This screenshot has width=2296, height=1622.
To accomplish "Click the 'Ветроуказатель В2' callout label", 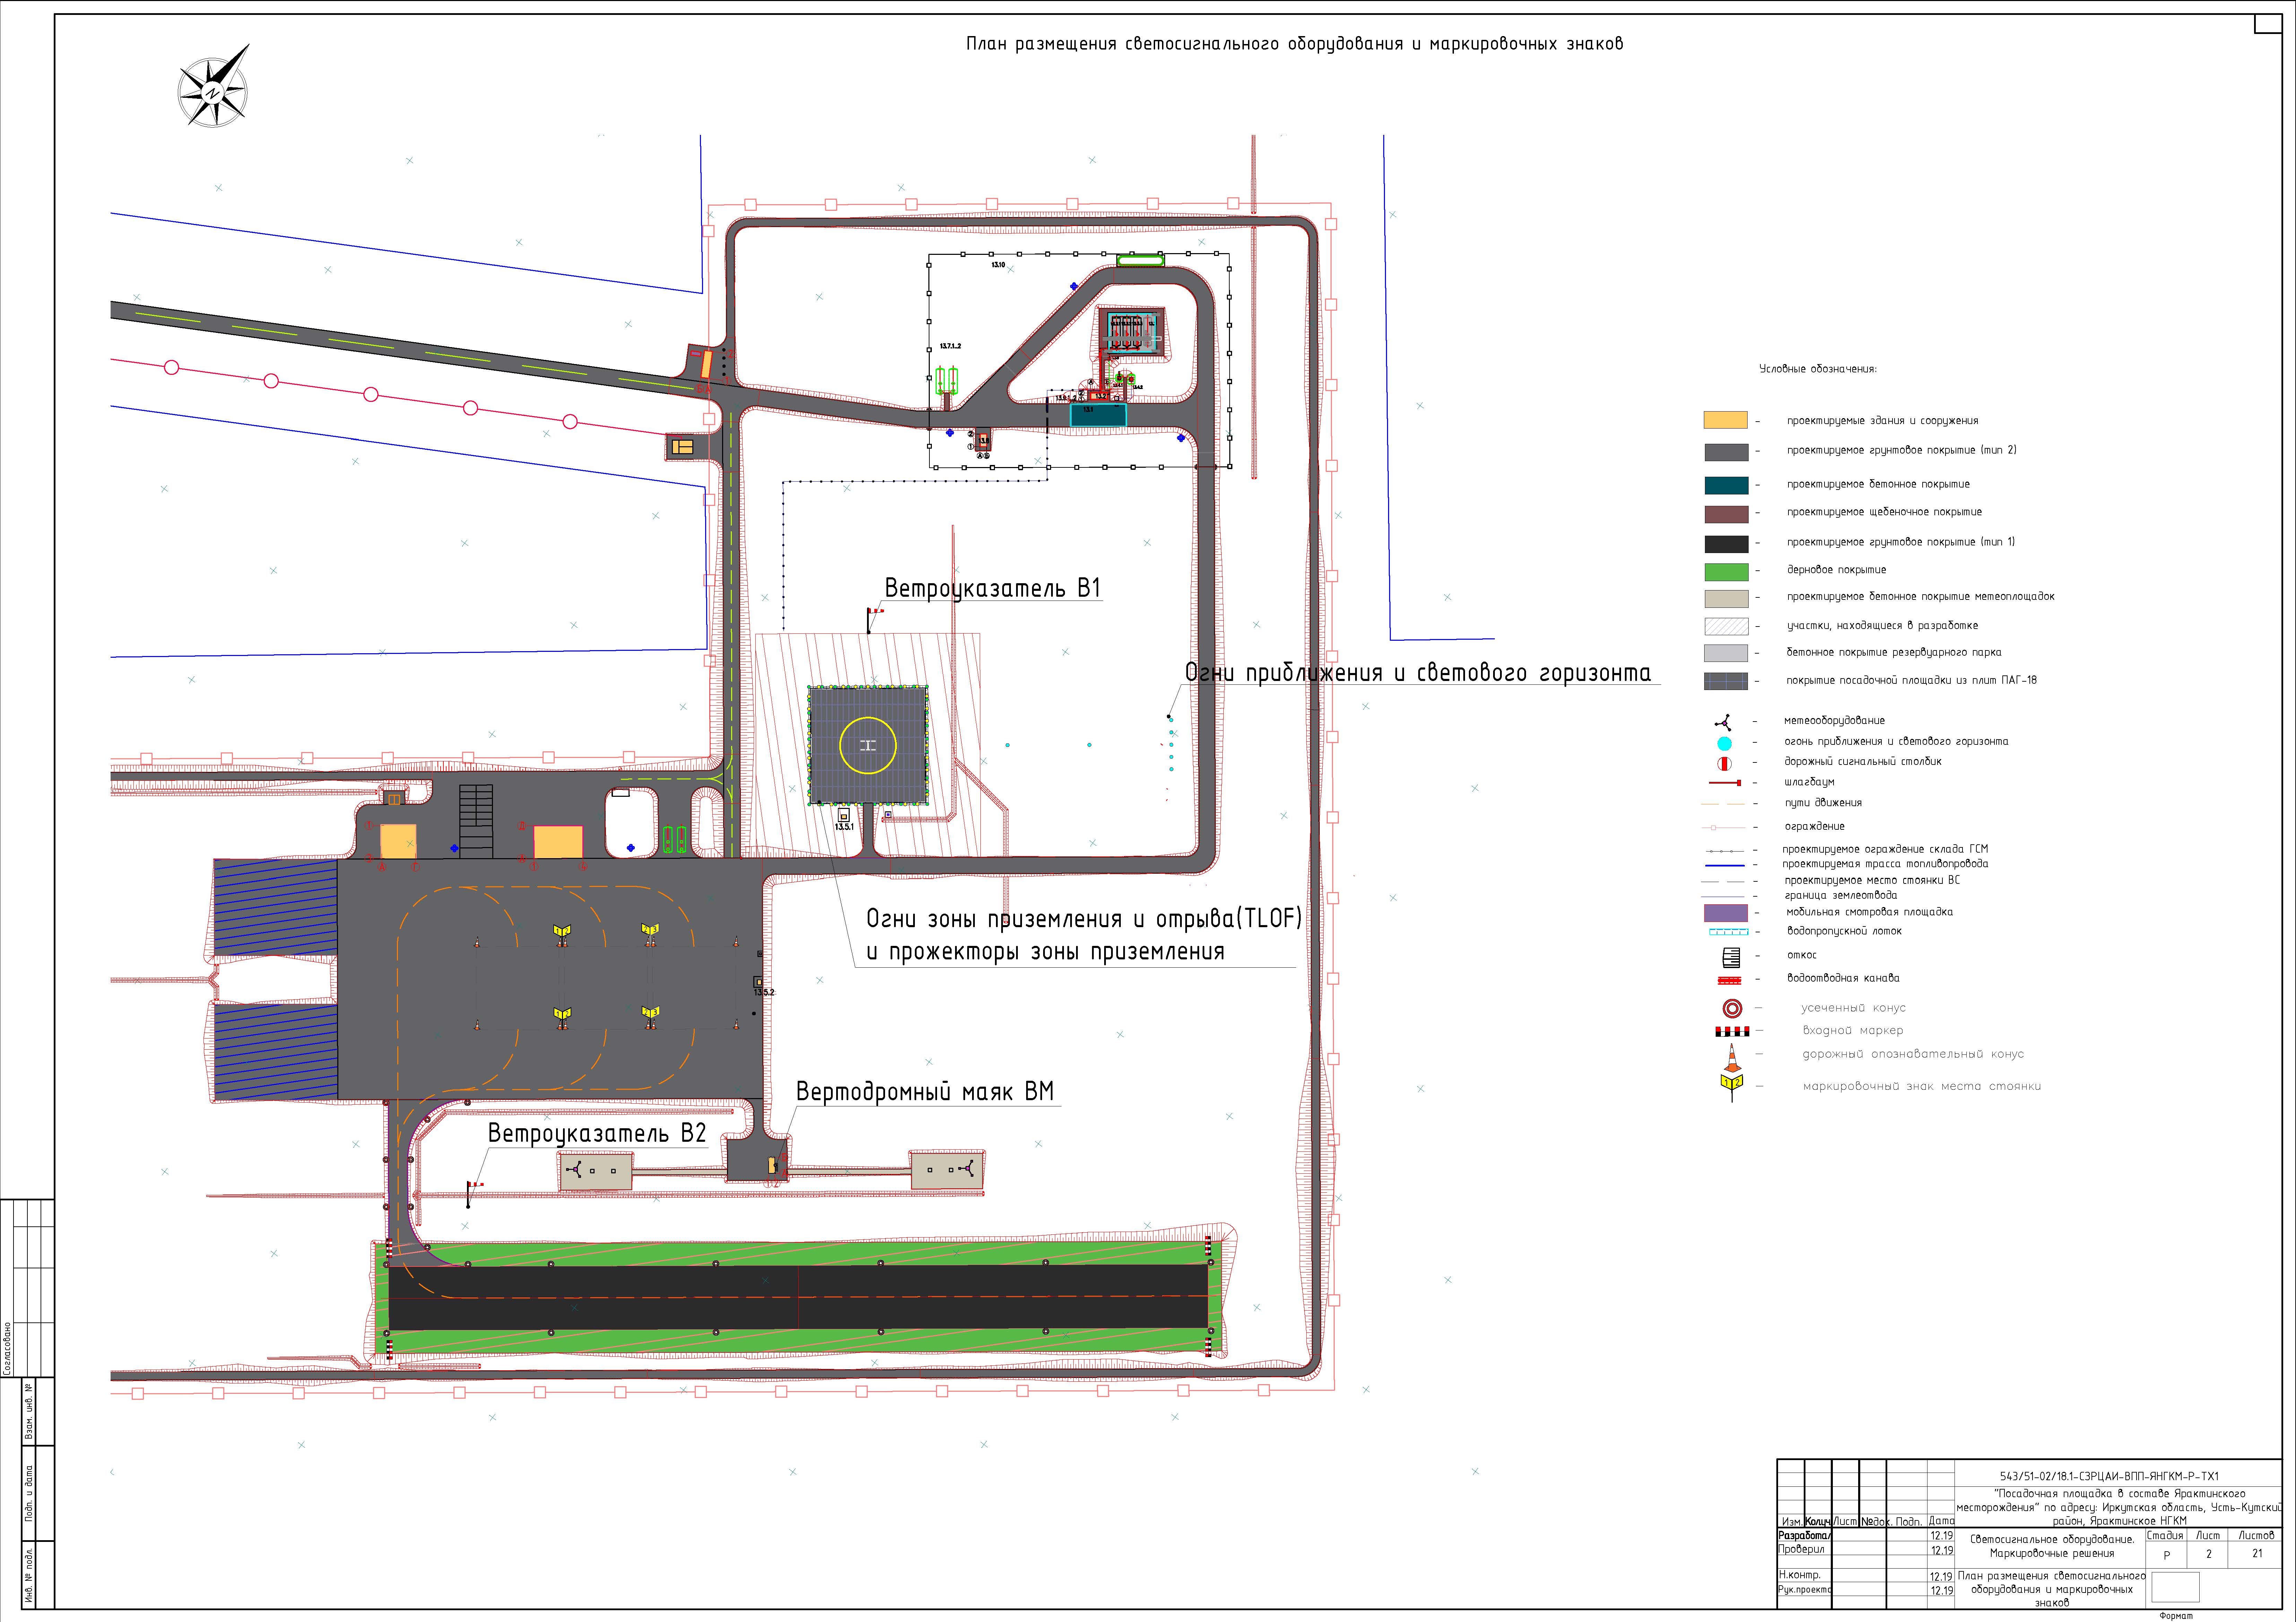I will coord(597,1134).
